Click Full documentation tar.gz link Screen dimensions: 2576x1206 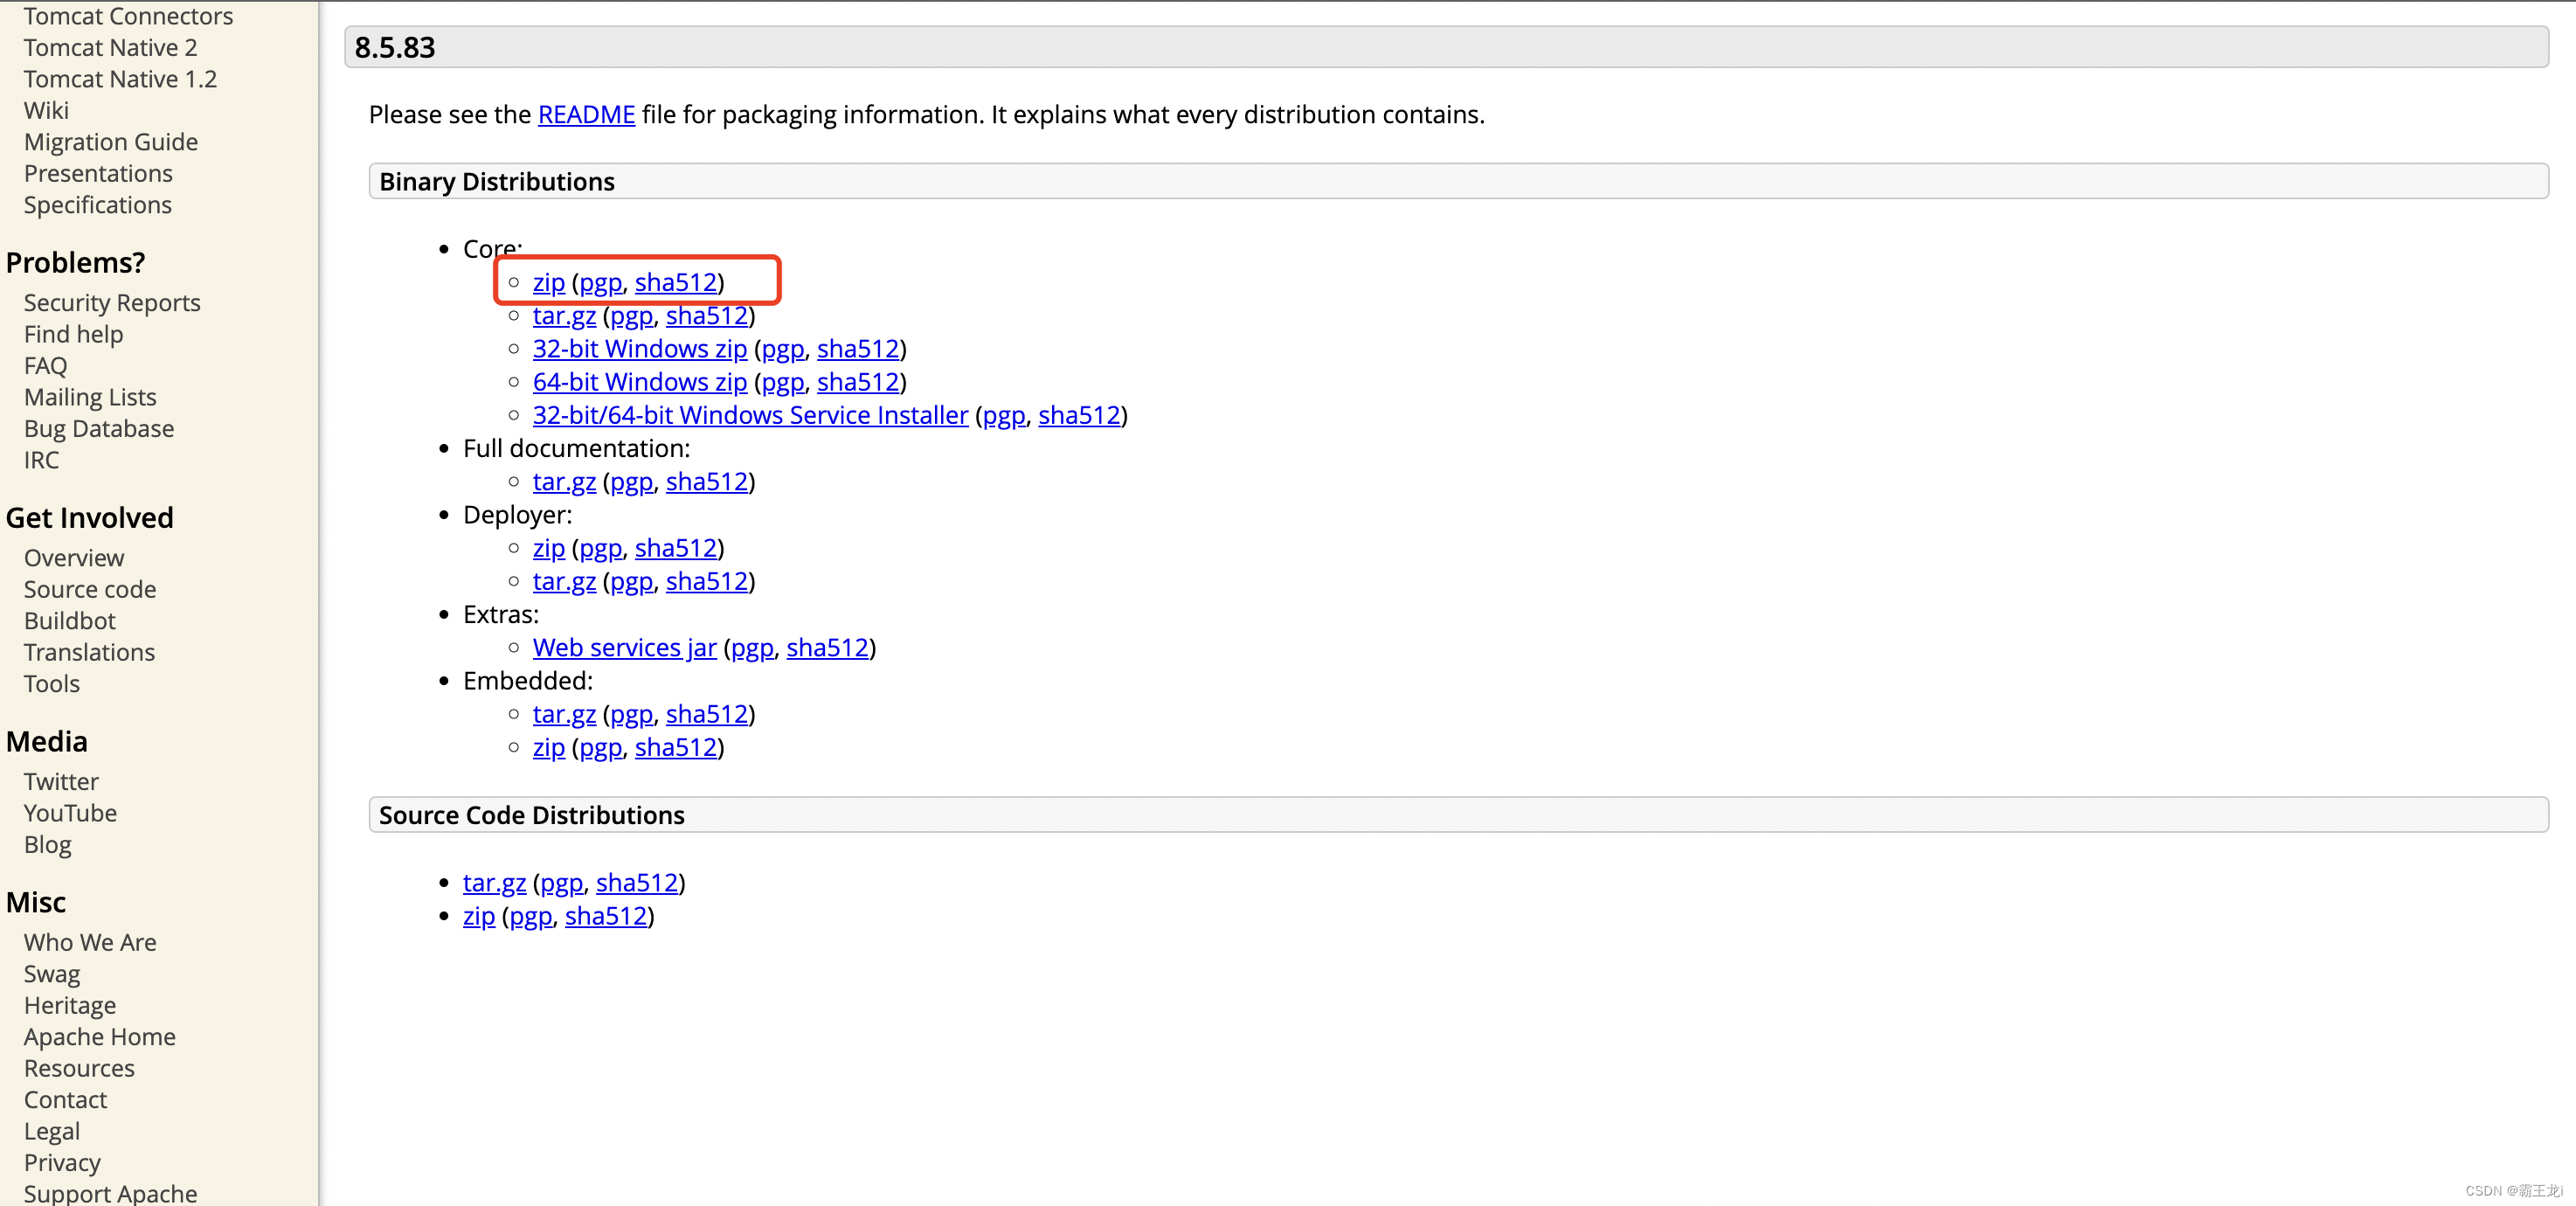click(x=563, y=482)
